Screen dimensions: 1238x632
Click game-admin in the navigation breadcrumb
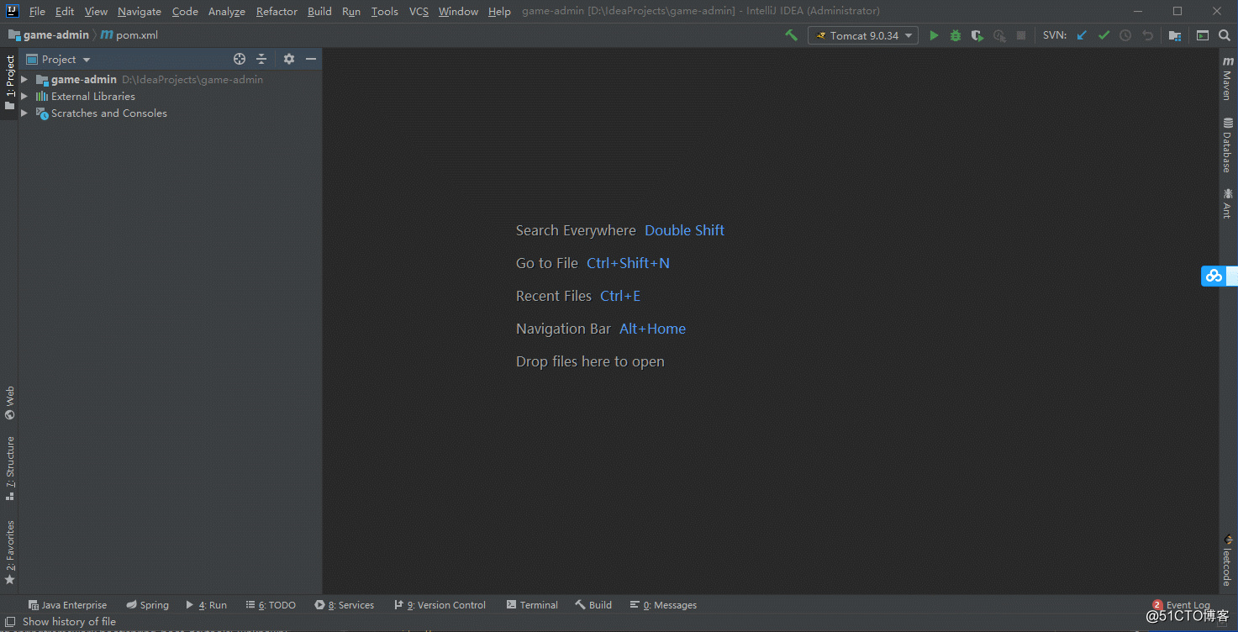49,35
